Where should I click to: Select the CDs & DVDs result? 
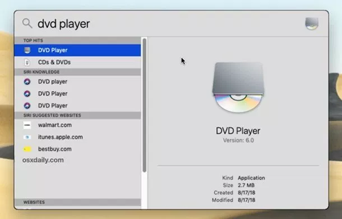pyautogui.click(x=78, y=62)
